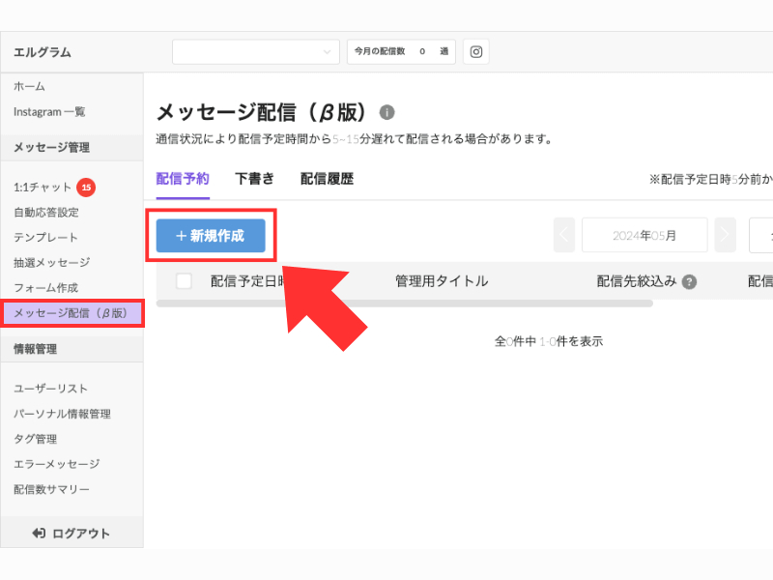Select the 配信予約 tab

click(x=183, y=179)
